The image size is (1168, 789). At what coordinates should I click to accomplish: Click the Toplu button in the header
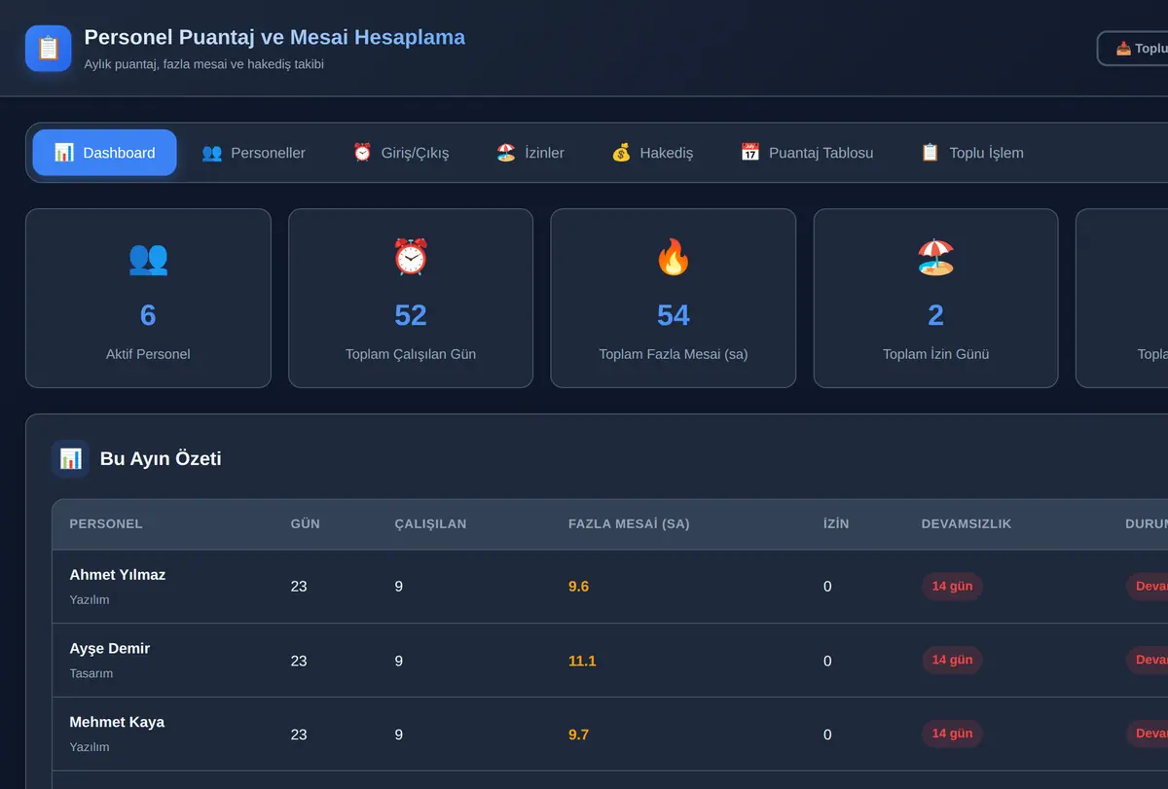pyautogui.click(x=1134, y=49)
